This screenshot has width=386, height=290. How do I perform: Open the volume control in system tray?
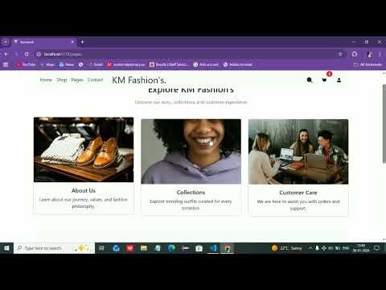pyautogui.click(x=331, y=248)
